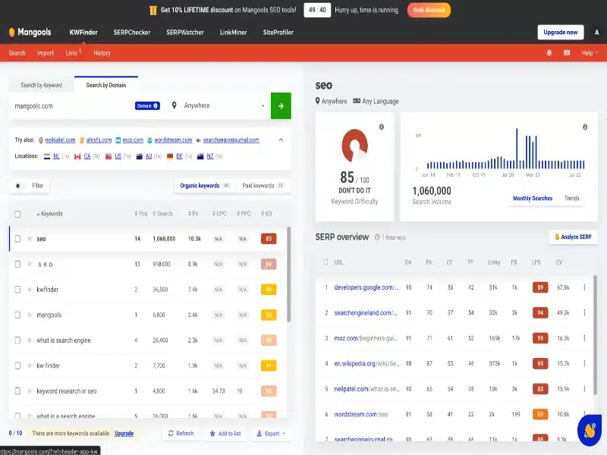Click Add to list button
607x455 pixels.
click(225, 433)
